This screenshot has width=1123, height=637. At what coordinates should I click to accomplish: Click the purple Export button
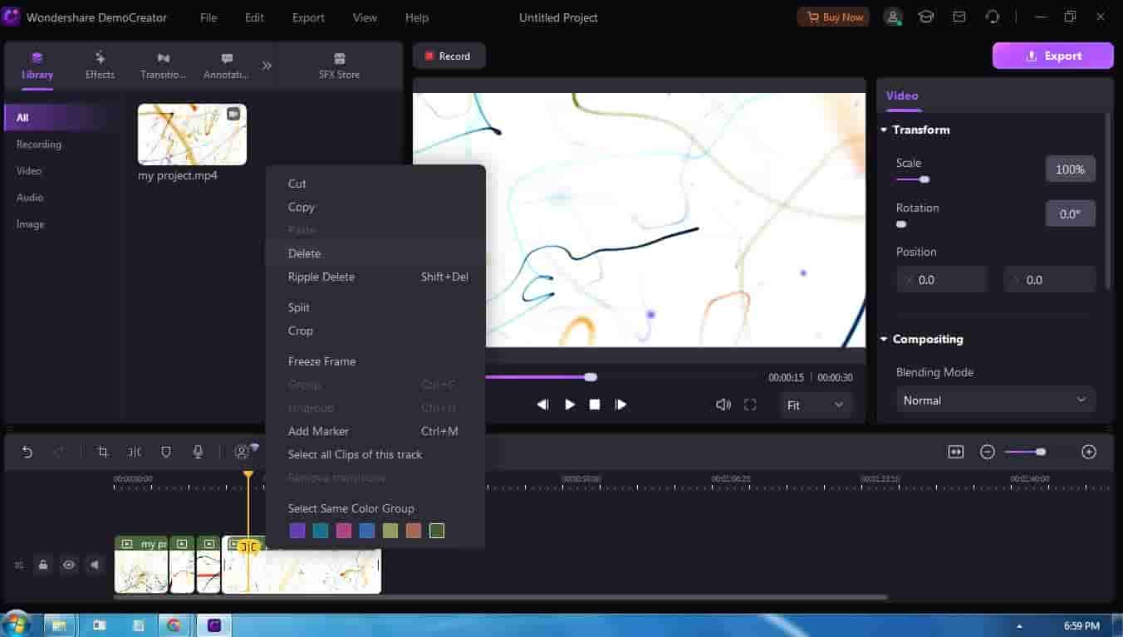click(x=1052, y=56)
